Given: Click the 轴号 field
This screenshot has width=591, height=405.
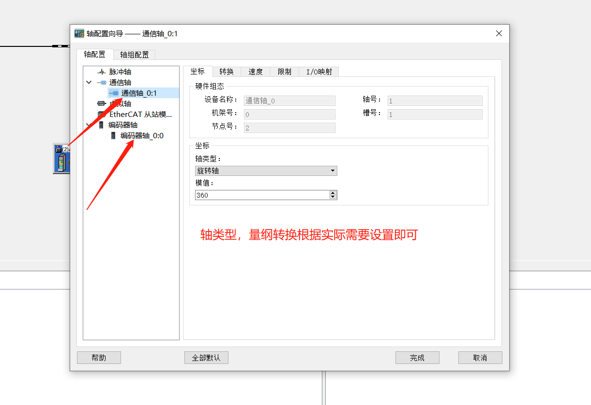Looking at the screenshot, I should [435, 101].
